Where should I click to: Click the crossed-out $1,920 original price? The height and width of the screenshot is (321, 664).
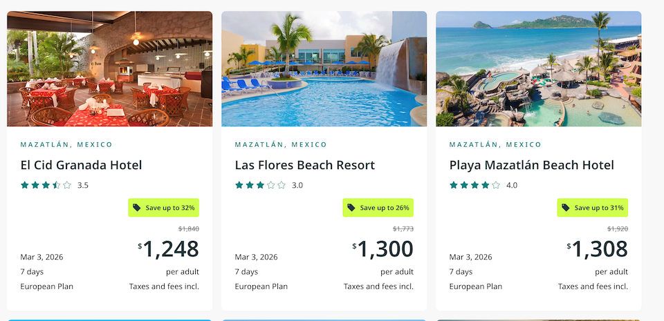618,228
